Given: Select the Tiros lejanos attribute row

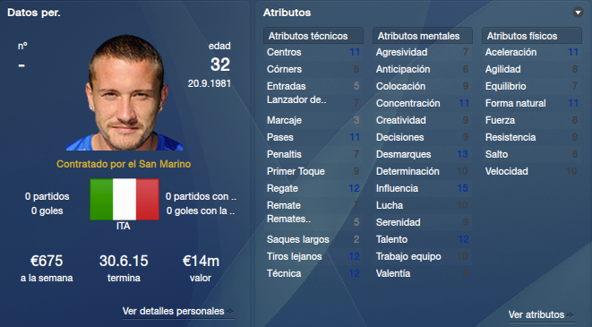Looking at the screenshot, I should click(x=313, y=256).
